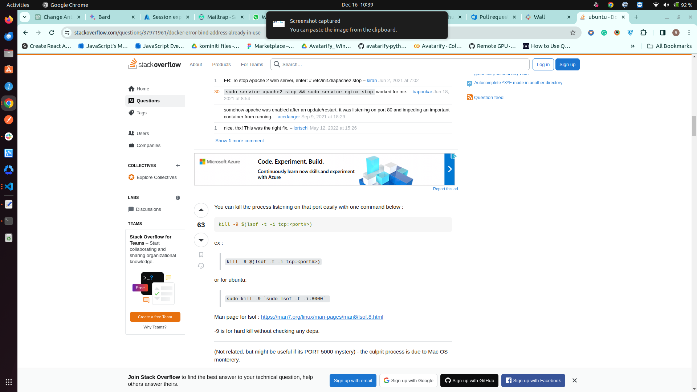Expand hidden bookmarks with double chevron

point(633,46)
